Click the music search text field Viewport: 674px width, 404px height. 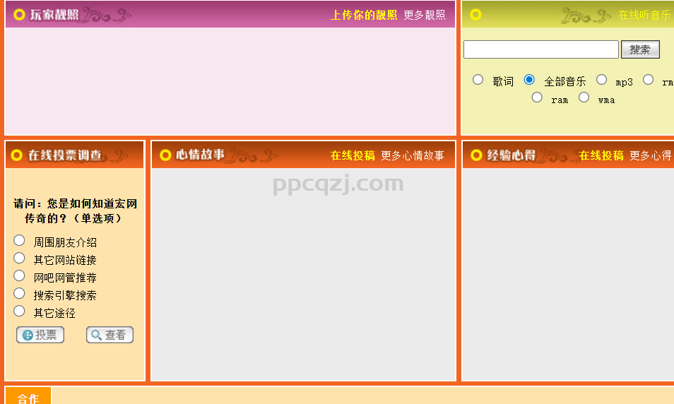point(540,49)
